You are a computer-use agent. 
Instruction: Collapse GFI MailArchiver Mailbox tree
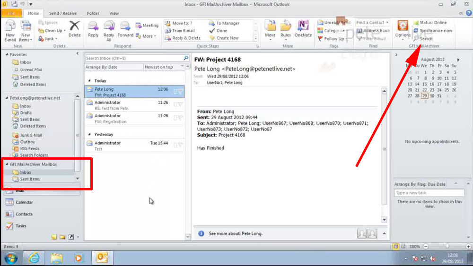click(7, 164)
